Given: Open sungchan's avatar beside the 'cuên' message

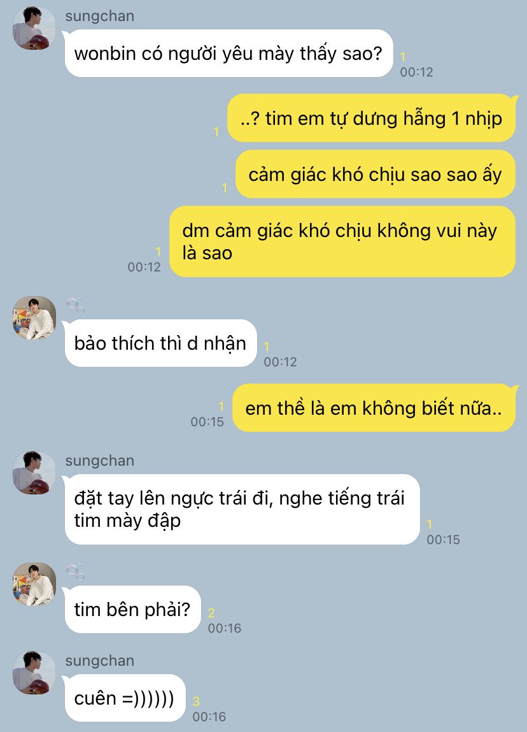Looking at the screenshot, I should coord(34,673).
